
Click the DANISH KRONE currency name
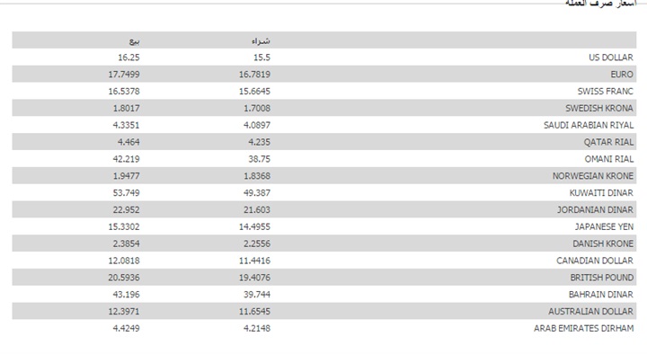(603, 243)
